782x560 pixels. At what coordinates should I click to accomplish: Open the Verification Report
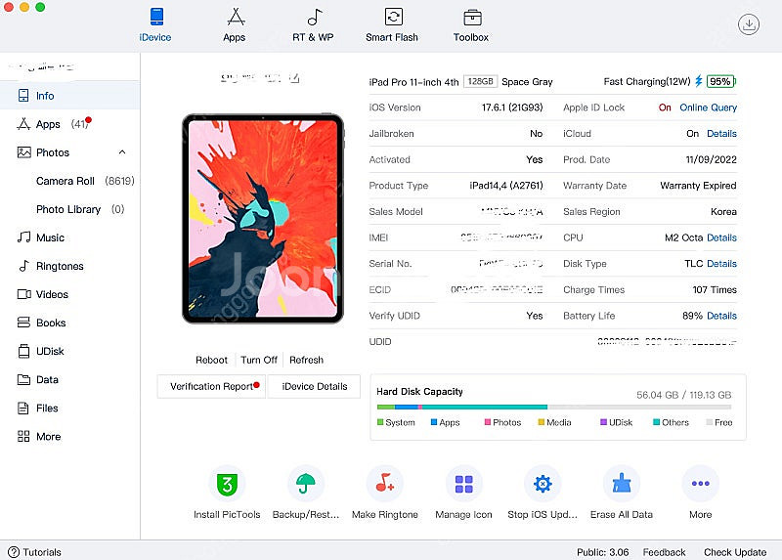click(x=211, y=386)
